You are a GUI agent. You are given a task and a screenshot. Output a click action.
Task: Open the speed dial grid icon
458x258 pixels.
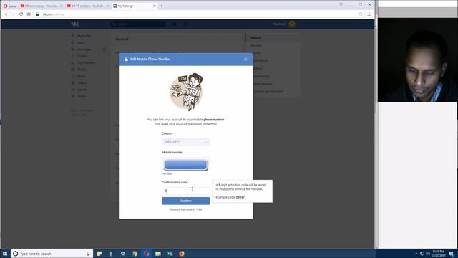[29, 14]
